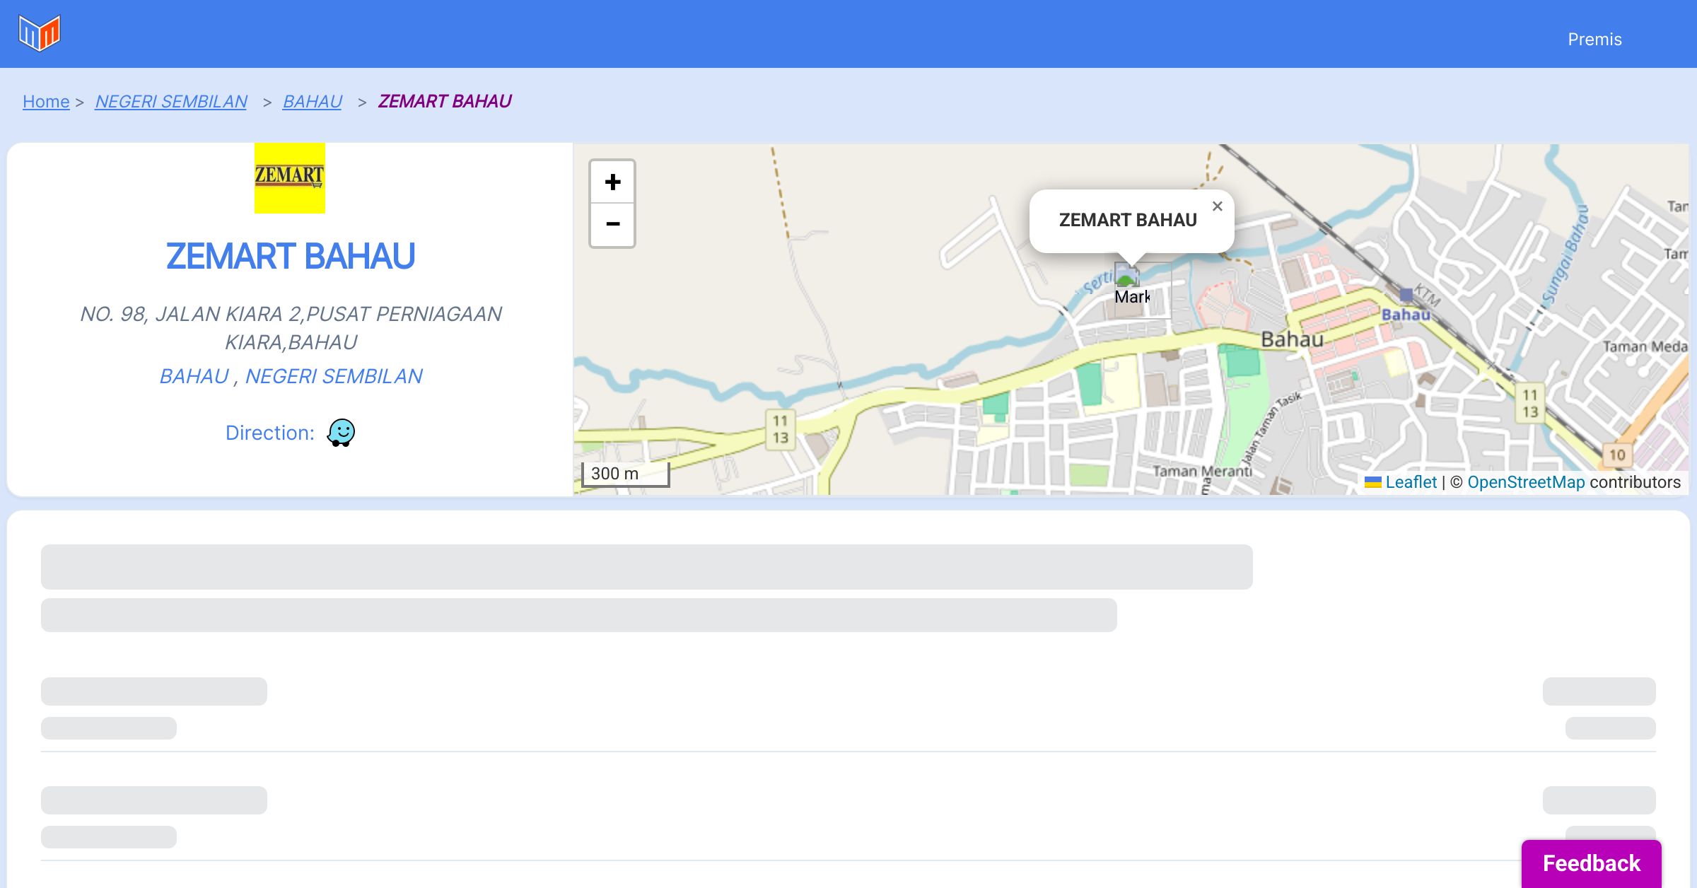This screenshot has height=888, width=1697.
Task: Open NEGERI SEMBILAN breadcrumb link
Action: pos(171,102)
